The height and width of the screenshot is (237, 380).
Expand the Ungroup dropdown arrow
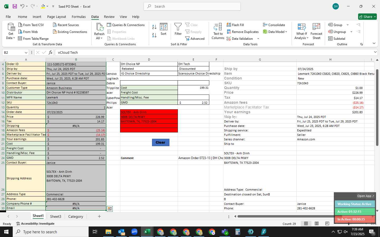click(x=351, y=32)
